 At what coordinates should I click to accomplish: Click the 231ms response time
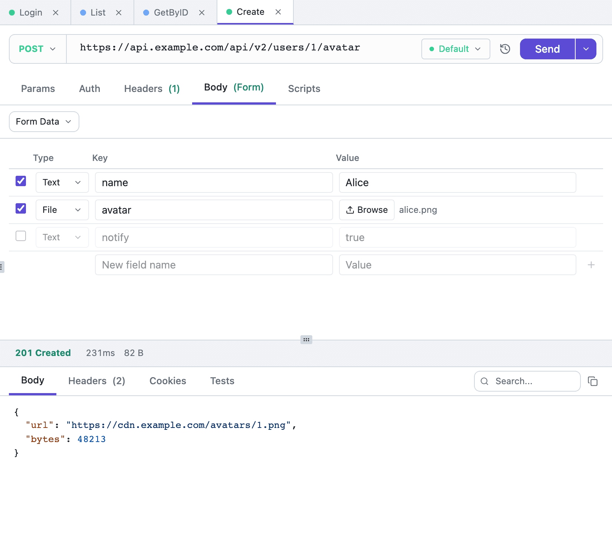click(x=101, y=353)
